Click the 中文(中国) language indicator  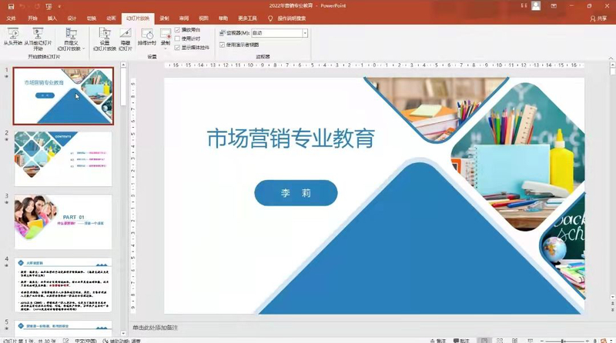(85, 341)
